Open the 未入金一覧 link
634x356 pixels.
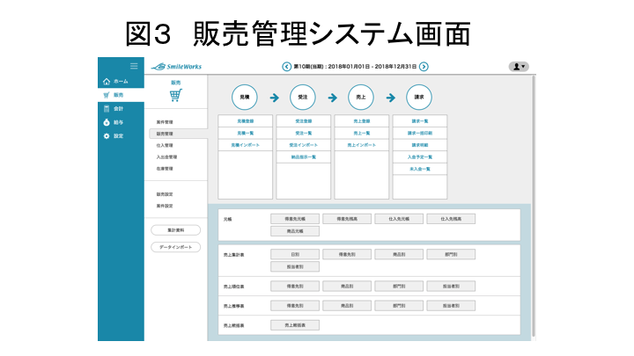pos(420,169)
